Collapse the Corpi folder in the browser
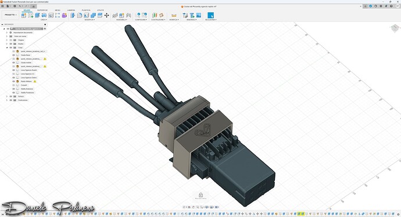This screenshot has width=401, height=217. [7, 48]
